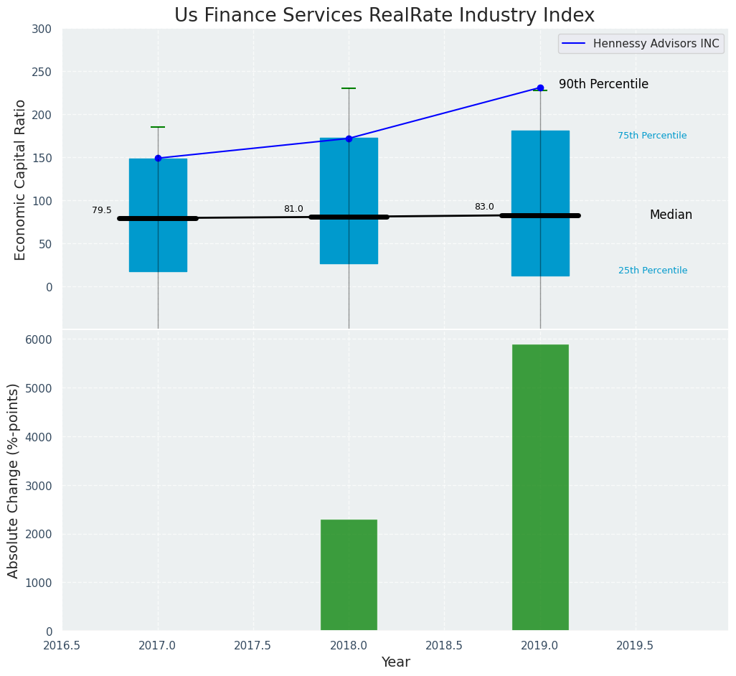Select the 'Absolute Change (%-points)' axis label
Image resolution: width=736 pixels, height=676 pixels.
(x=14, y=480)
